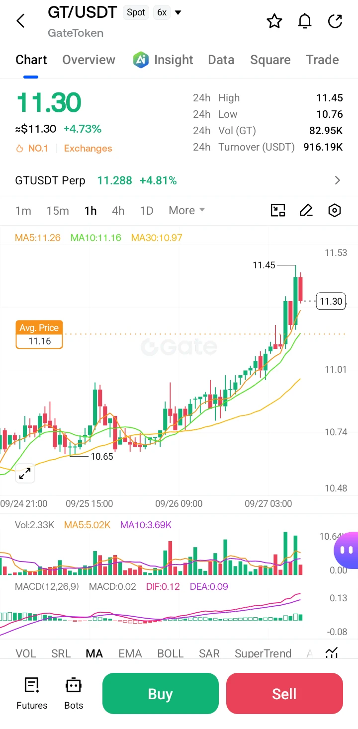The height and width of the screenshot is (729, 358).
Task: Open the AI Insight icon
Action: pyautogui.click(x=141, y=60)
